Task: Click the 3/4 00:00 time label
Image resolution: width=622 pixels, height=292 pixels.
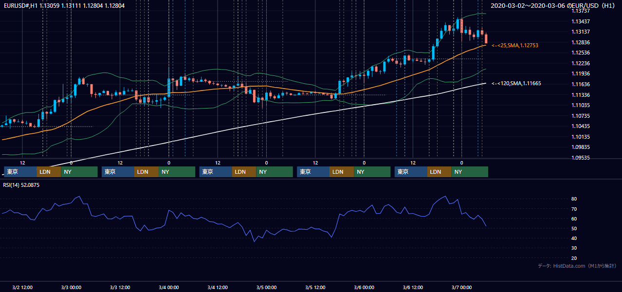Action: (169, 288)
